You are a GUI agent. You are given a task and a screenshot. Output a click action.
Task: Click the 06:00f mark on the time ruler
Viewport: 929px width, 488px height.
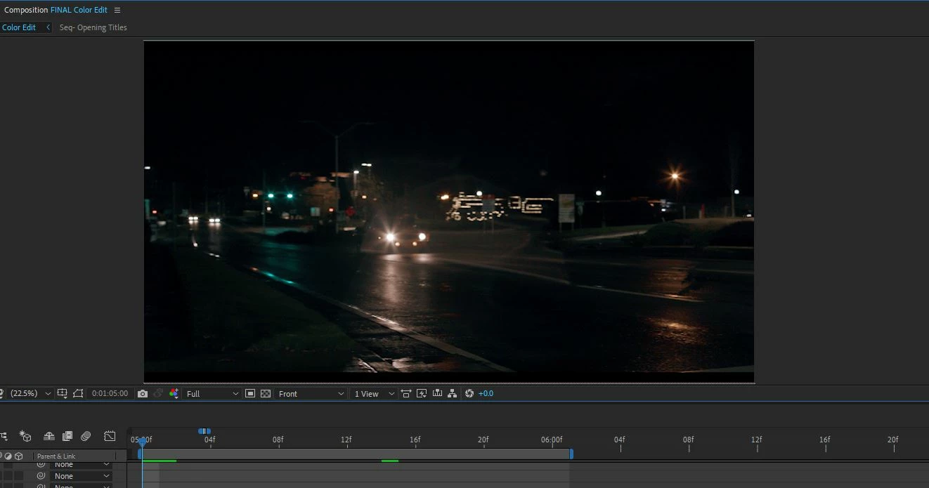click(x=552, y=440)
